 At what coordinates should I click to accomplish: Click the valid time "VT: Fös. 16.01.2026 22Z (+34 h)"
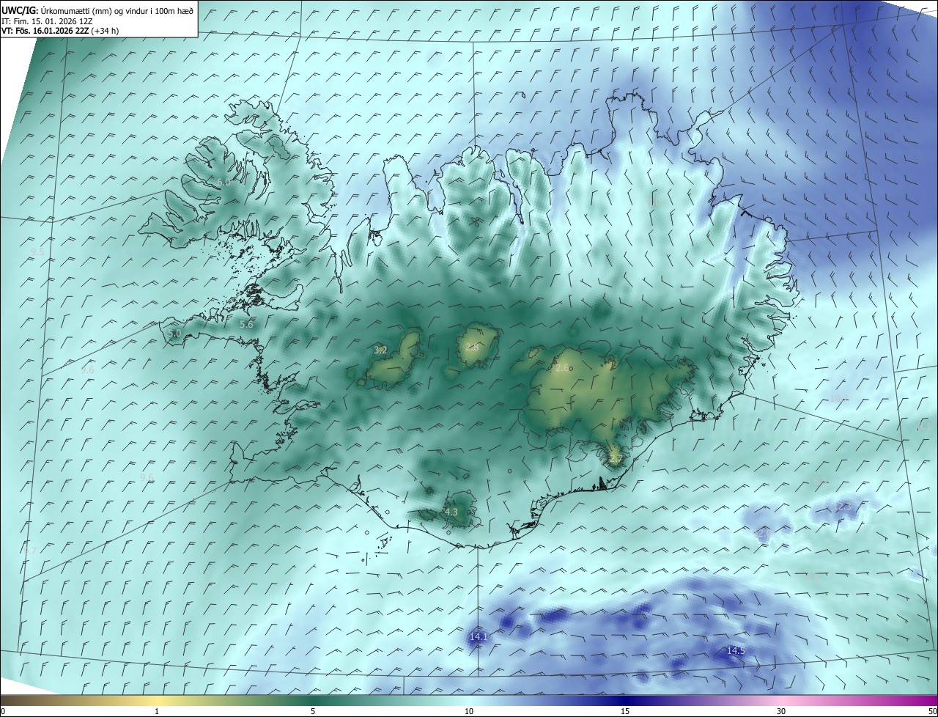60,31
